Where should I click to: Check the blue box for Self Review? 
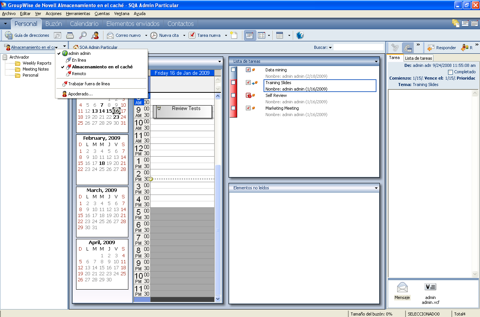click(x=233, y=95)
